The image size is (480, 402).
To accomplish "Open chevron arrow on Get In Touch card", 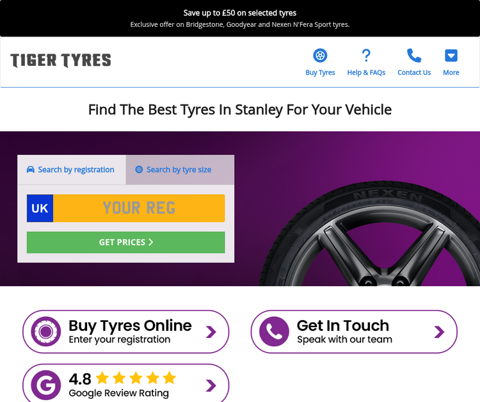I will (439, 332).
